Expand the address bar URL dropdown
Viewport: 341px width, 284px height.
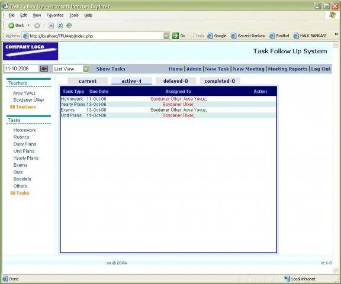pyautogui.click(x=166, y=36)
